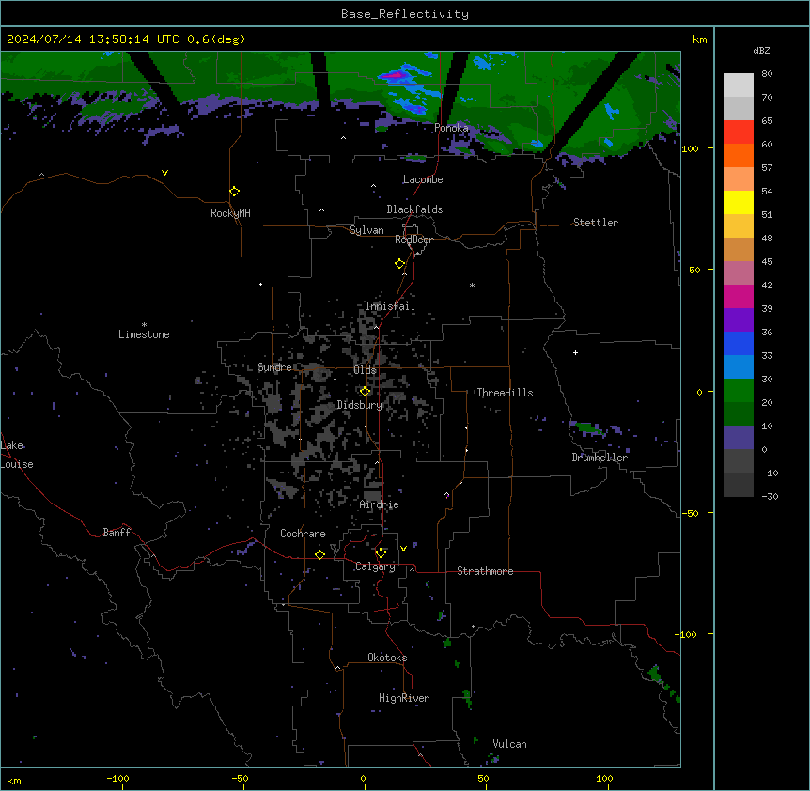Screen dimensions: 810x791
Task: Click the Okotoks town label
Action: click(x=387, y=658)
